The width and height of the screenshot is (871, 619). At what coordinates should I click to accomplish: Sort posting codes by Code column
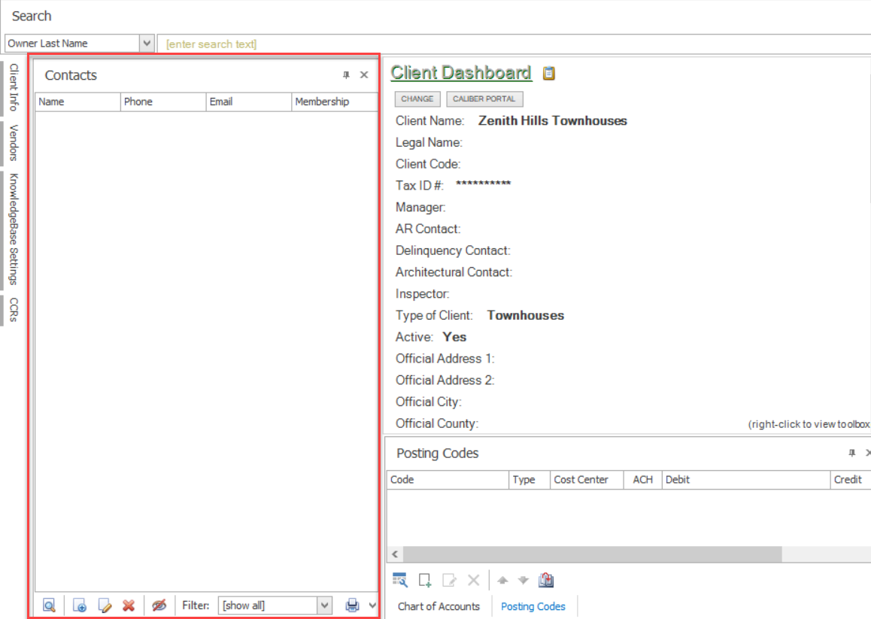click(448, 480)
